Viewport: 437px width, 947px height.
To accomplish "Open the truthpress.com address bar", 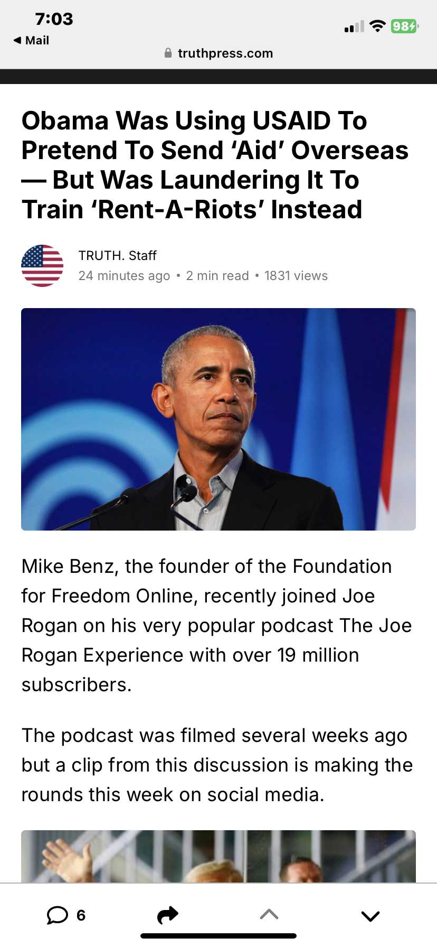I will pos(218,53).
